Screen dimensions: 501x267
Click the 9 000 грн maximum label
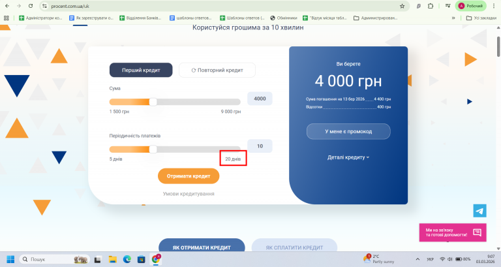[x=231, y=112]
